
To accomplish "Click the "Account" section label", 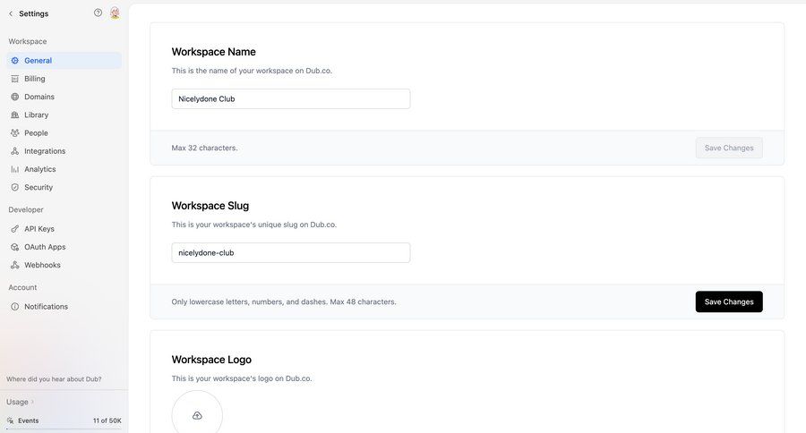I will click(x=22, y=288).
